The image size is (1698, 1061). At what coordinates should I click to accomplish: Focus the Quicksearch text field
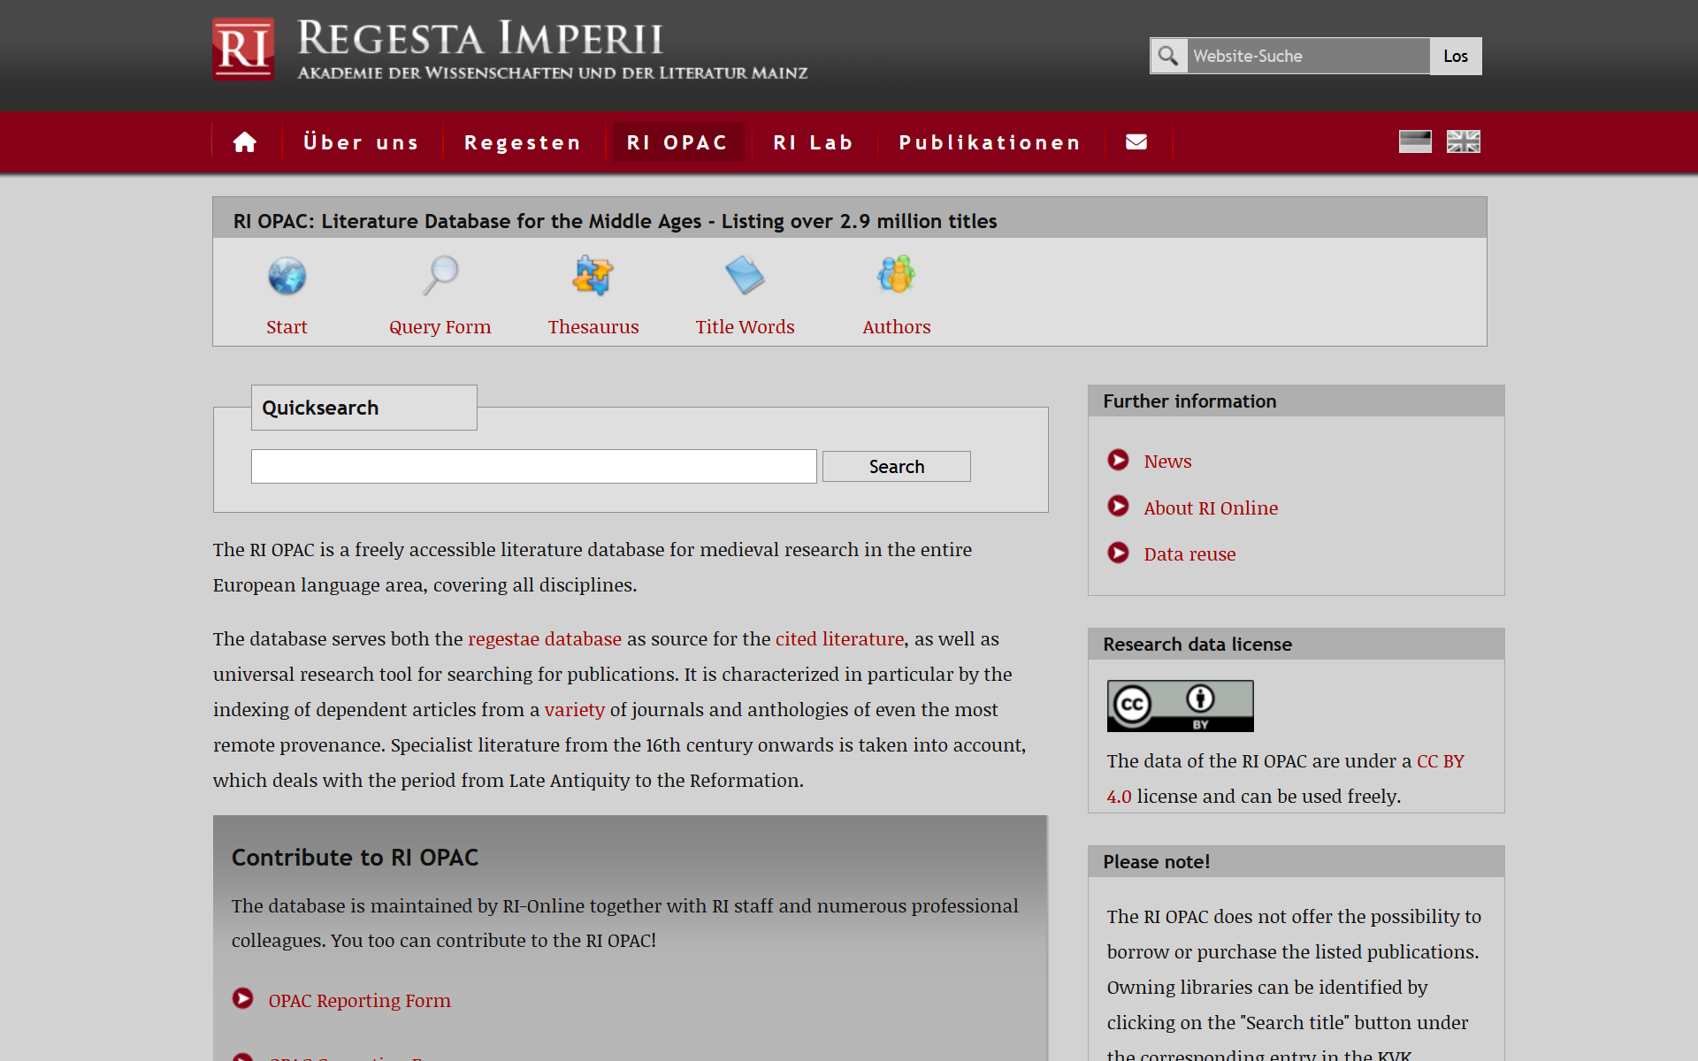coord(533,467)
